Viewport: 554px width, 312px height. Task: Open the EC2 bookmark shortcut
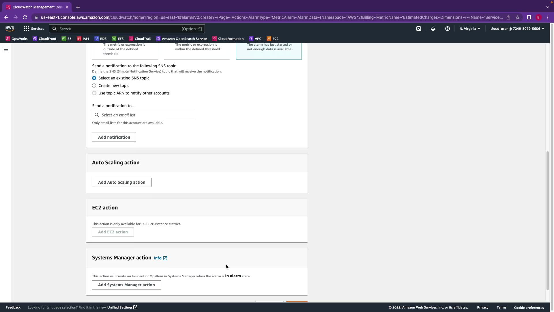(x=273, y=39)
